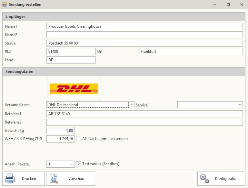This screenshot has height=188, width=248.
Task: Click into the Name1 field
Action: [x=144, y=26]
